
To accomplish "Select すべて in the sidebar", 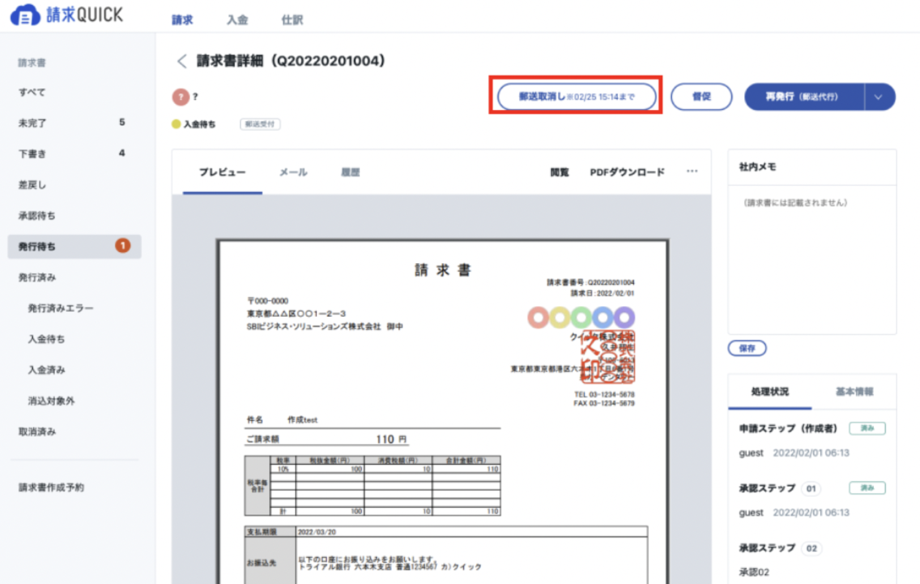I will pos(74,92).
